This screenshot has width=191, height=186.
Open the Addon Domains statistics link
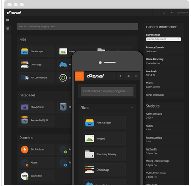[x=154, y=114]
